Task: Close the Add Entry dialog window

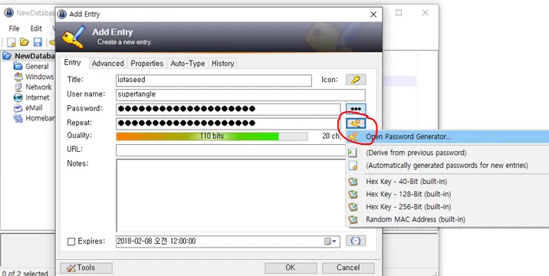Action: (x=373, y=15)
